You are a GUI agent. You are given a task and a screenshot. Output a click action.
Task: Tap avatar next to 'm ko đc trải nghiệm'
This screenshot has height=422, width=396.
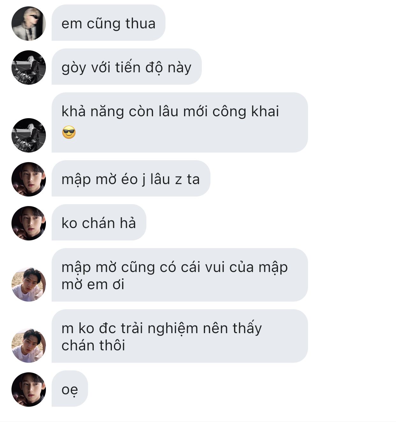coord(29,346)
